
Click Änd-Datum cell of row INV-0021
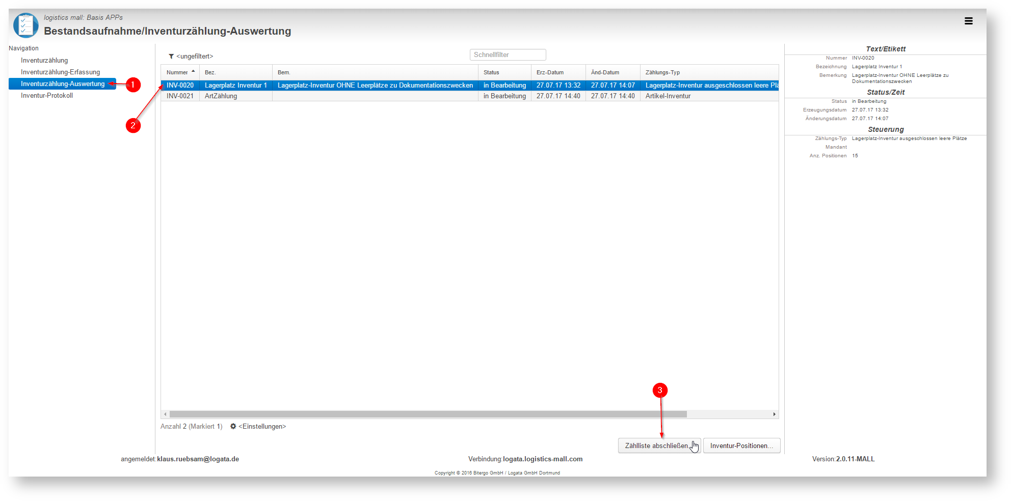pos(613,96)
